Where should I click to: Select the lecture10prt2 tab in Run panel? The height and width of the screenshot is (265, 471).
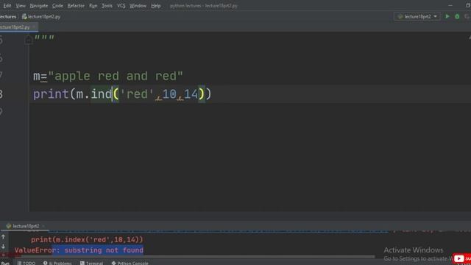pyautogui.click(x=26, y=226)
